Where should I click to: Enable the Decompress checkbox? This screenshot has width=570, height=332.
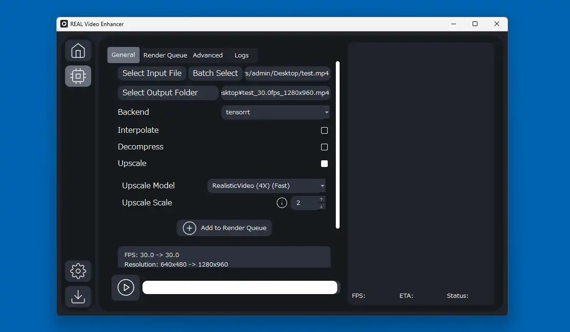coord(324,147)
